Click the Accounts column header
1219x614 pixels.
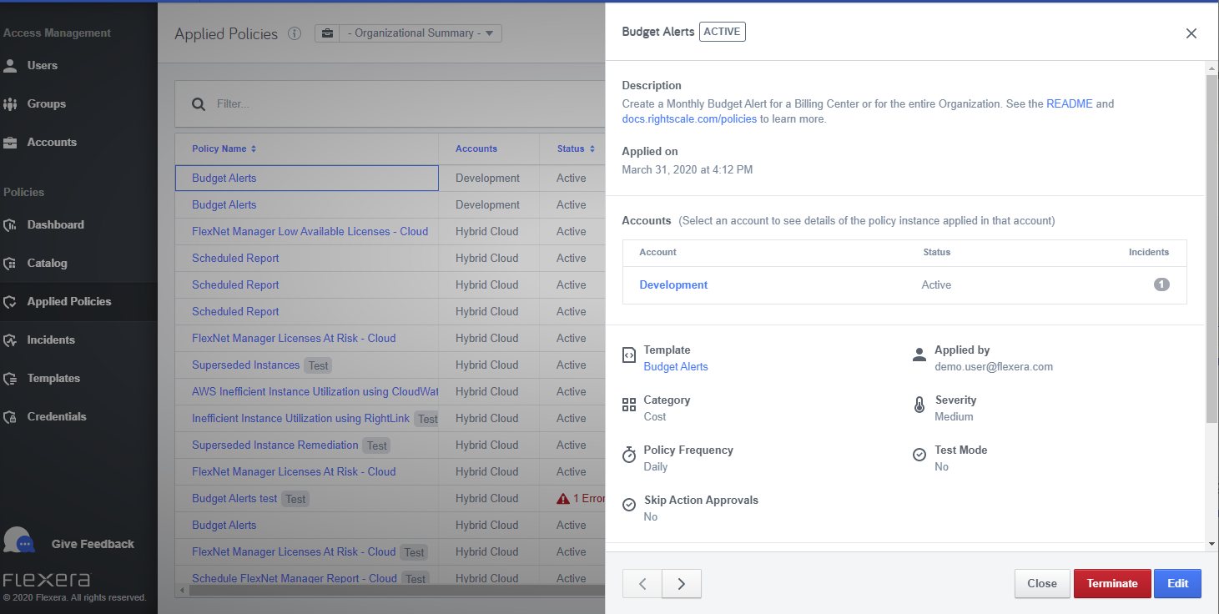click(476, 148)
